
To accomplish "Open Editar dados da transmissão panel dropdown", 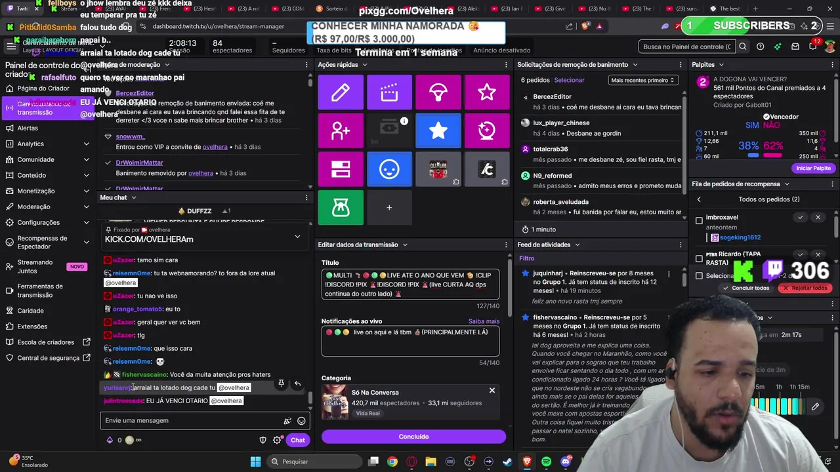I will coord(405,245).
